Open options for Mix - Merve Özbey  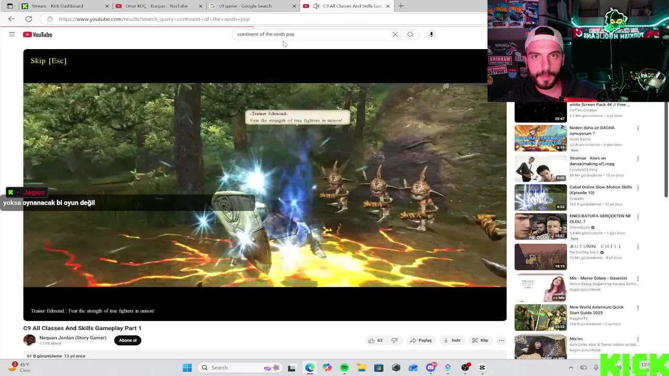638,279
